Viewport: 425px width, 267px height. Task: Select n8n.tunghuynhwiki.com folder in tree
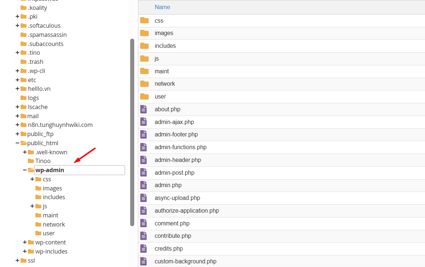coord(60,125)
